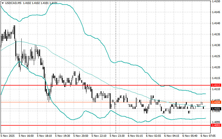Click the 6 Nov 04:15 time label
Image resolution: width=222 pixels, height=139 pixels.
click(172, 136)
